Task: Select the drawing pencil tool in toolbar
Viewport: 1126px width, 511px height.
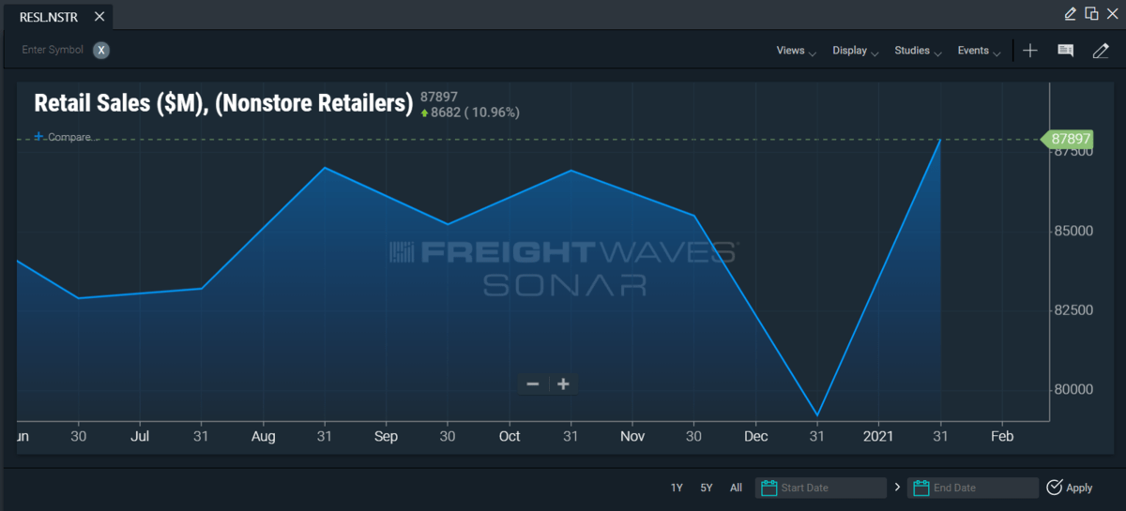Action: point(1101,51)
